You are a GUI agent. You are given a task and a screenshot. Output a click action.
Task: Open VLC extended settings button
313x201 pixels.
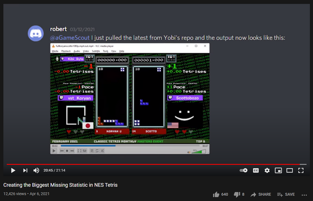tap(85, 151)
